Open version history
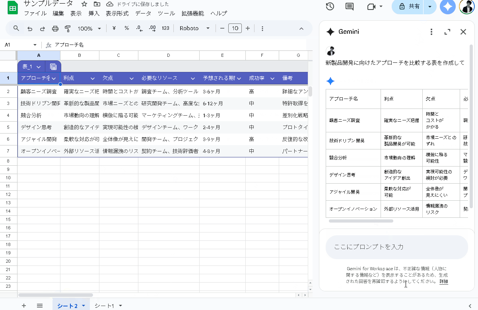Image resolution: width=478 pixels, height=310 pixels. click(330, 6)
